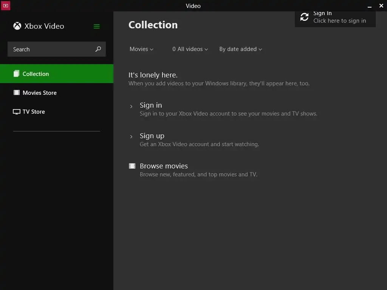
Task: Expand the Sign in chevron
Action: (131, 106)
